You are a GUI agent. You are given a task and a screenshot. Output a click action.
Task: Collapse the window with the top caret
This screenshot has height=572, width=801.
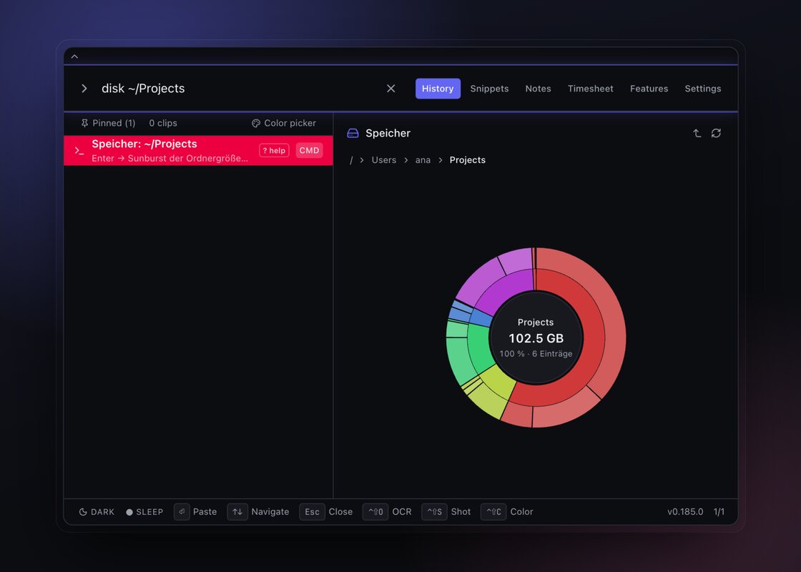coord(74,56)
